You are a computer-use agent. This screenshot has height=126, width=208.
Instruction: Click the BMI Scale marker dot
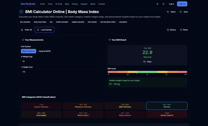137,73
